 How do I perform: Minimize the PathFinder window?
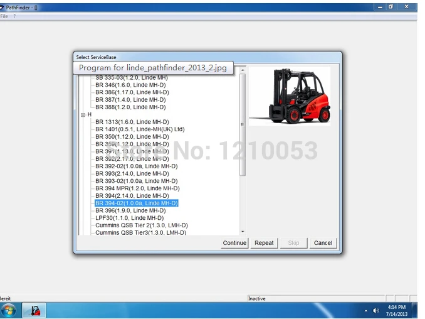(380, 7)
